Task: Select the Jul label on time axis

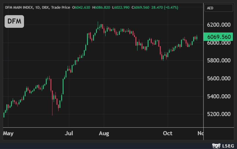Action: (x=69, y=133)
